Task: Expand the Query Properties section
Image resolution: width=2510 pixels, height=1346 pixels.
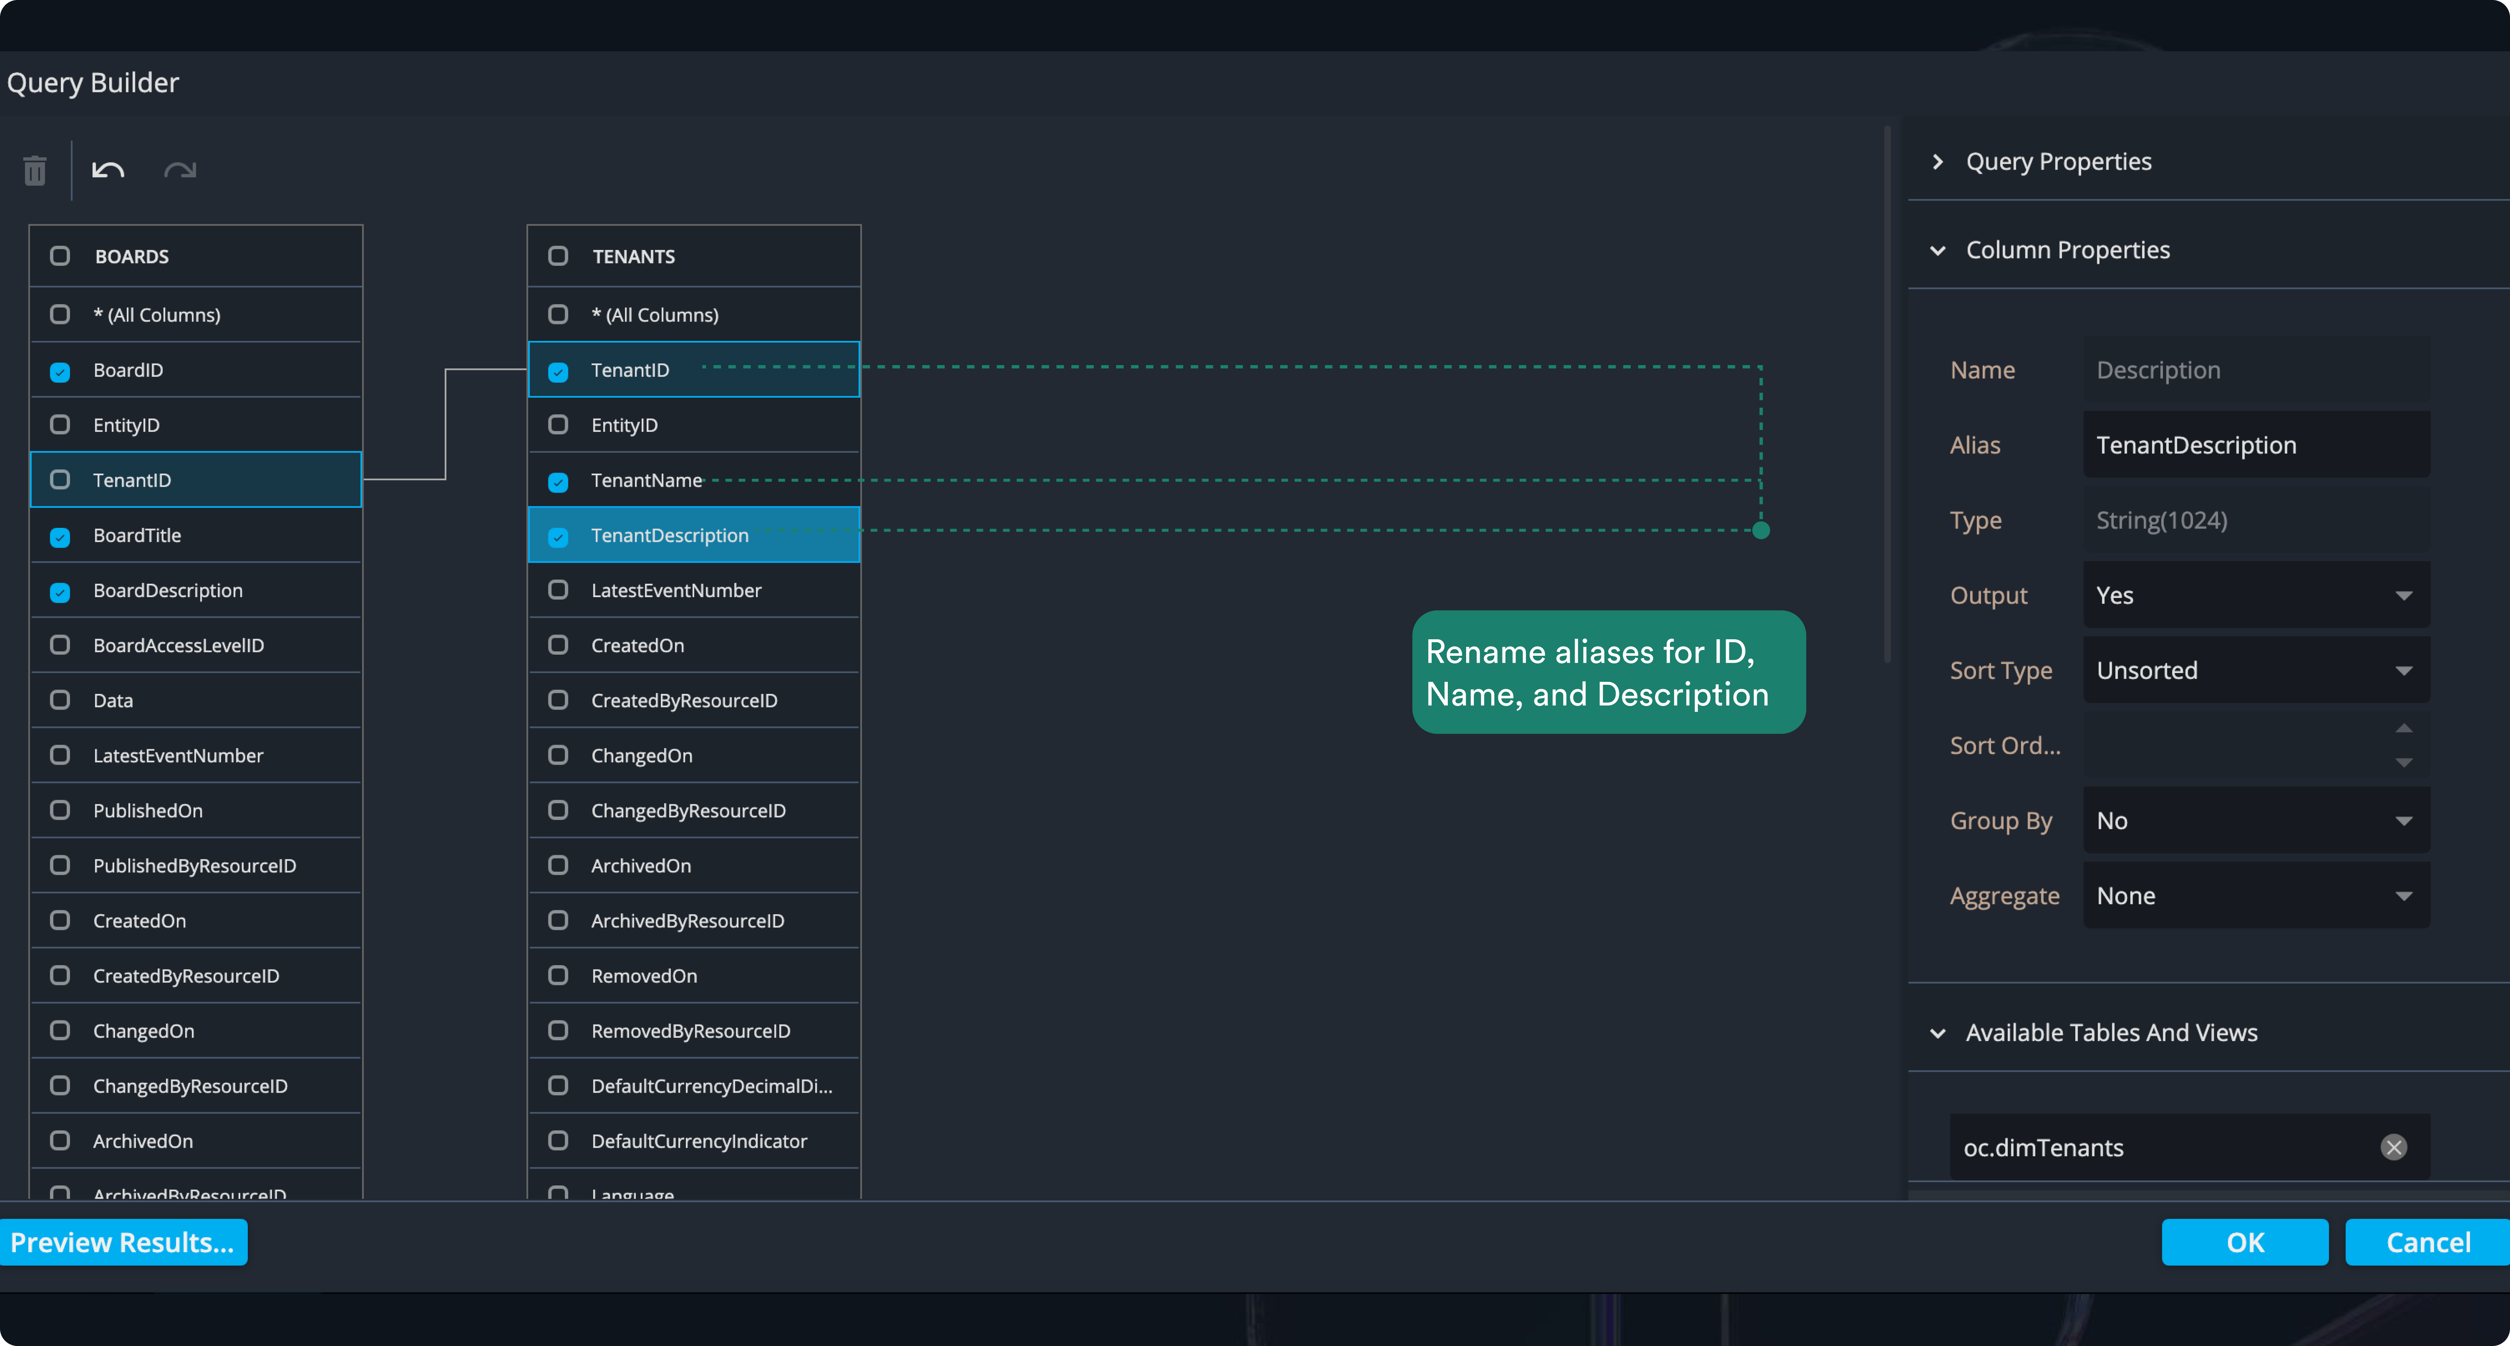Action: pyautogui.click(x=1938, y=162)
